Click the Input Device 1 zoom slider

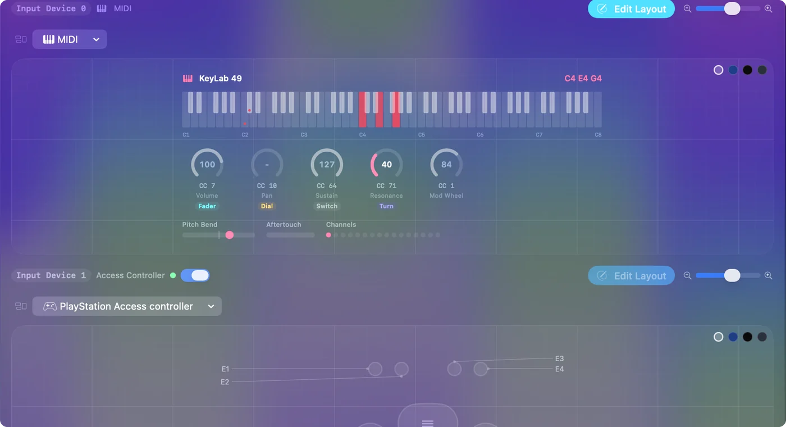point(728,275)
